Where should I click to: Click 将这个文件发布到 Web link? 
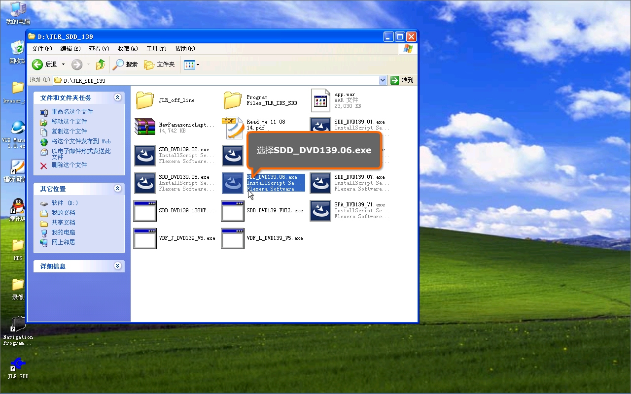coord(81,141)
